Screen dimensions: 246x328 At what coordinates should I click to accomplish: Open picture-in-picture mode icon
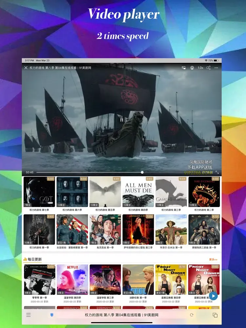(183, 68)
